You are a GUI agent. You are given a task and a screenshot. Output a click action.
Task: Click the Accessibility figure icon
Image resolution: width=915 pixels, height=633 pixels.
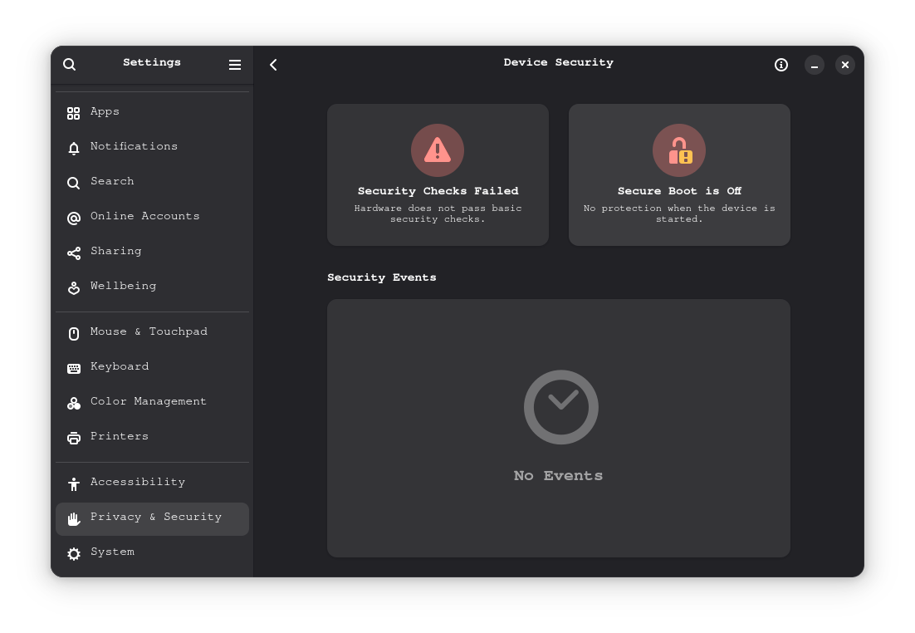click(74, 484)
